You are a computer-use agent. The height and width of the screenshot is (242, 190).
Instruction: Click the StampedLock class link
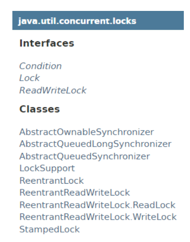[50, 229]
